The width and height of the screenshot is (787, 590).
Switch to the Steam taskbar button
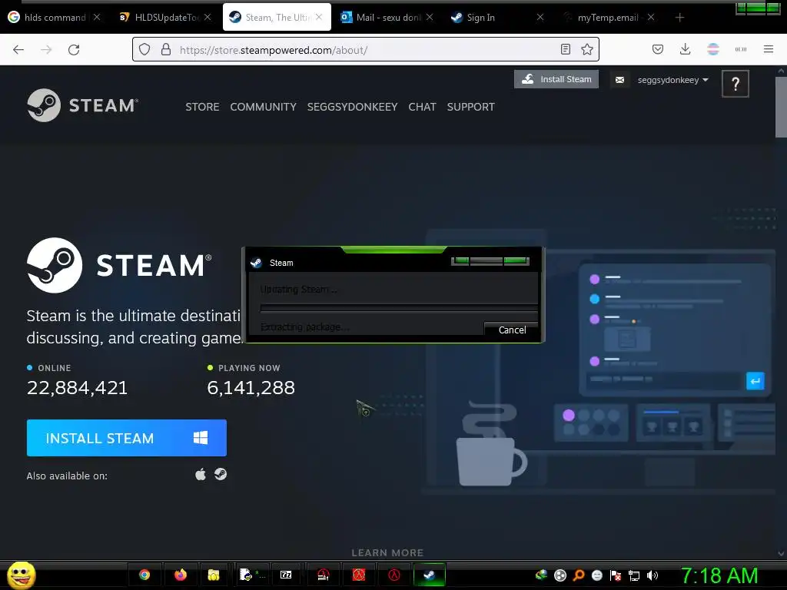click(x=429, y=575)
